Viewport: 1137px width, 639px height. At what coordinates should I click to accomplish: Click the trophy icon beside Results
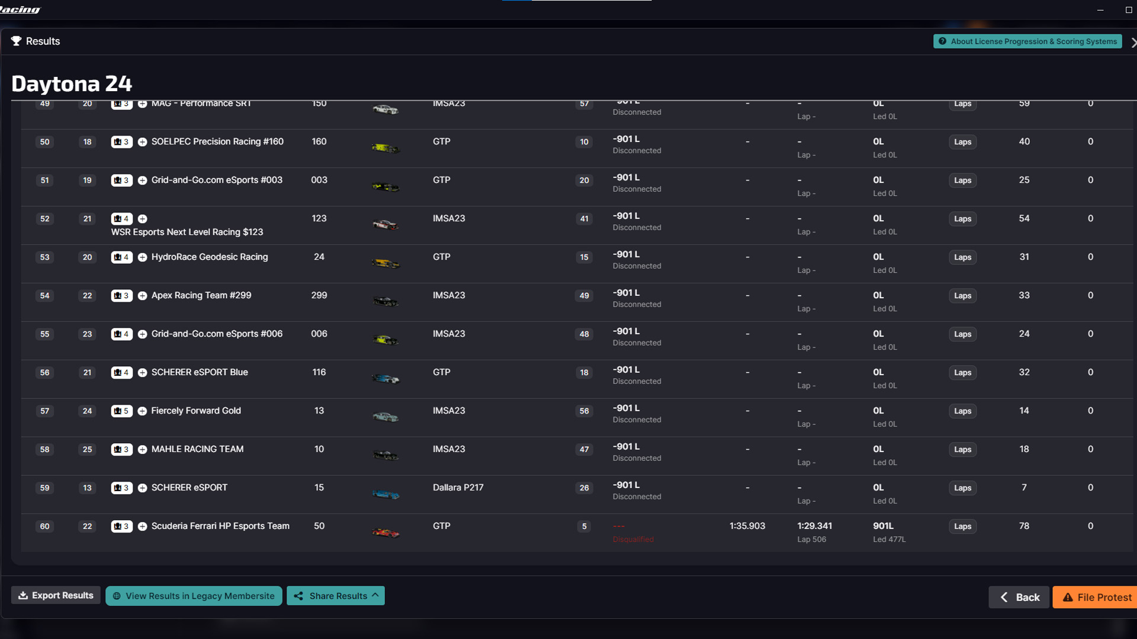pyautogui.click(x=16, y=41)
